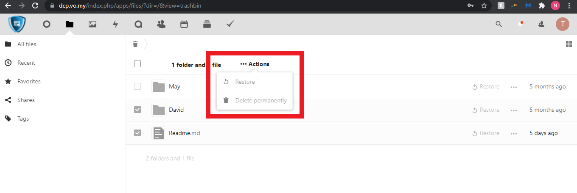
Task: Toggle the select-all files checkbox
Action: [137, 64]
